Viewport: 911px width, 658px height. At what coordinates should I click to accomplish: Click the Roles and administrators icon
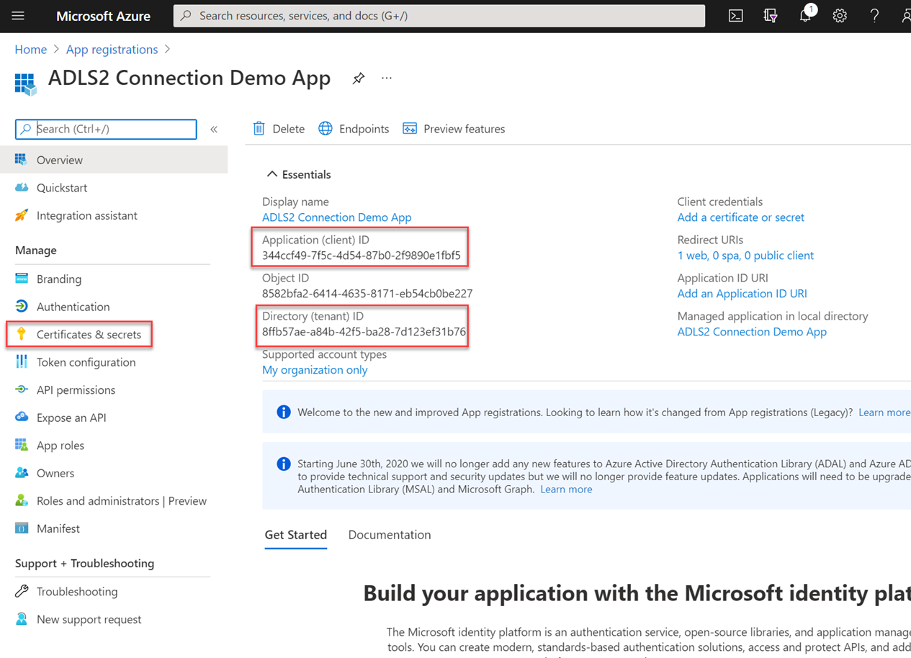pyautogui.click(x=22, y=500)
